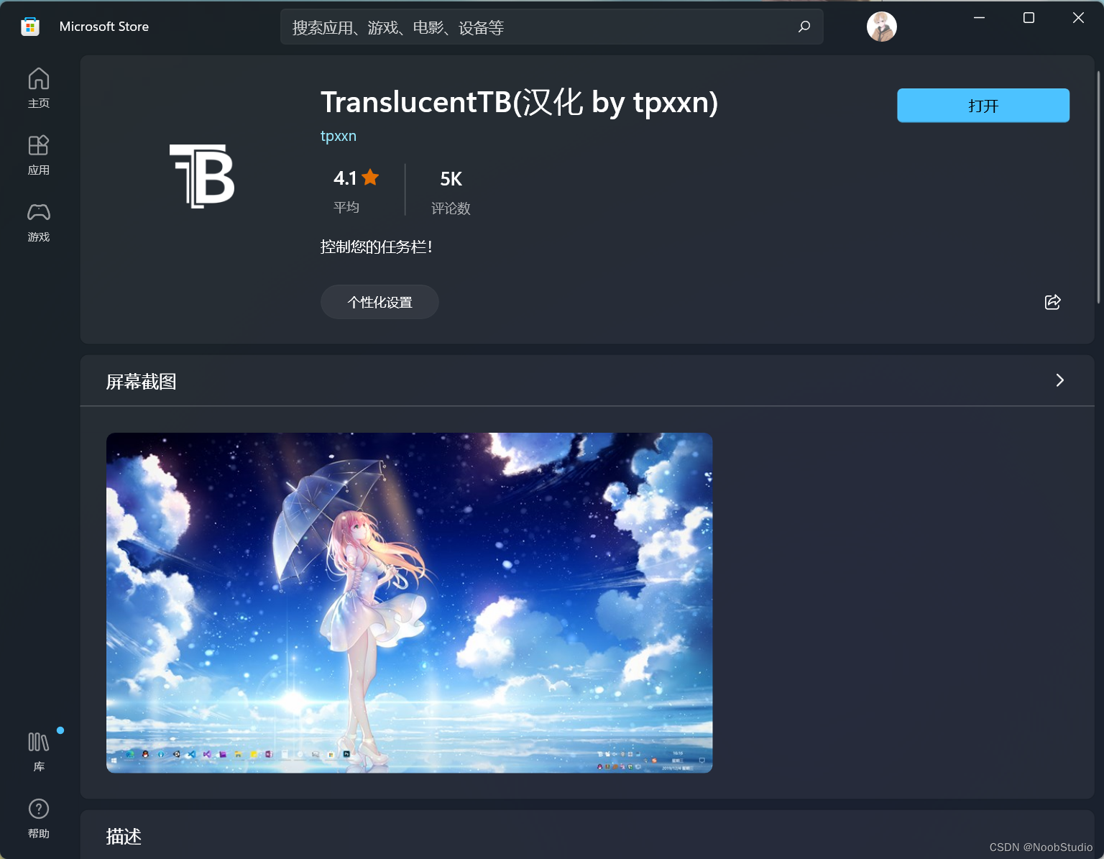Screen dimensions: 1104x859
Task: Click the Microsoft Store logo icon
Action: tap(30, 27)
